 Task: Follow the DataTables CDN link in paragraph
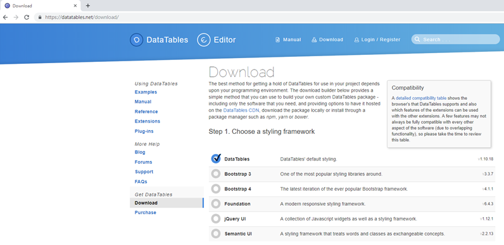[x=241, y=111]
